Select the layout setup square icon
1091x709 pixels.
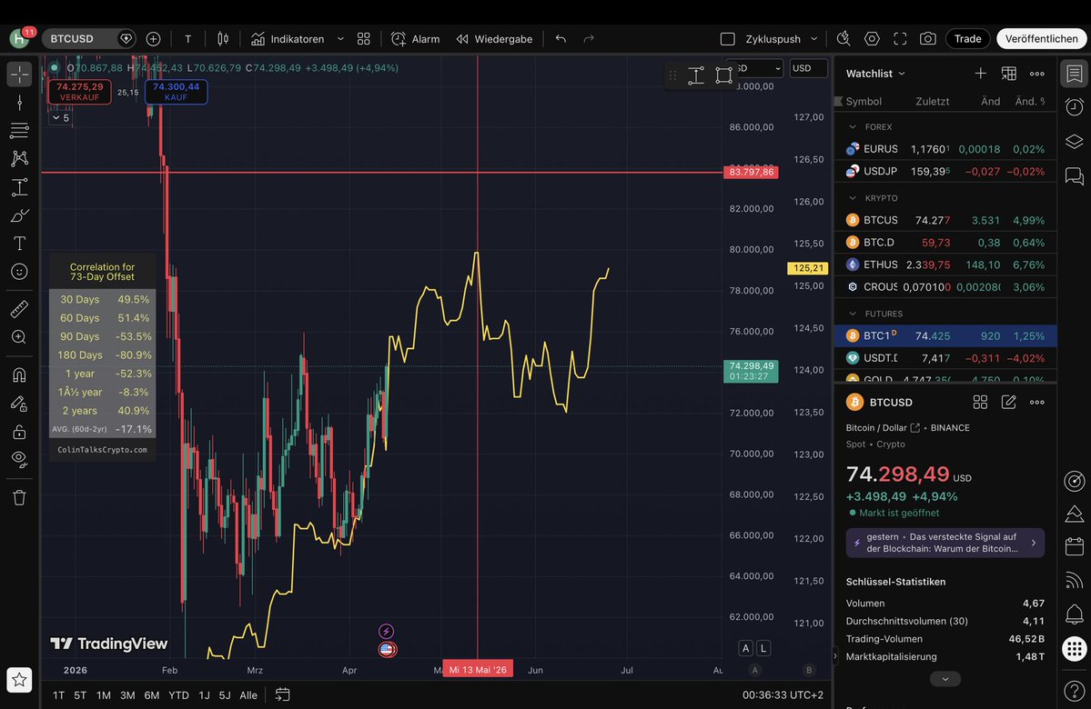pos(727,39)
